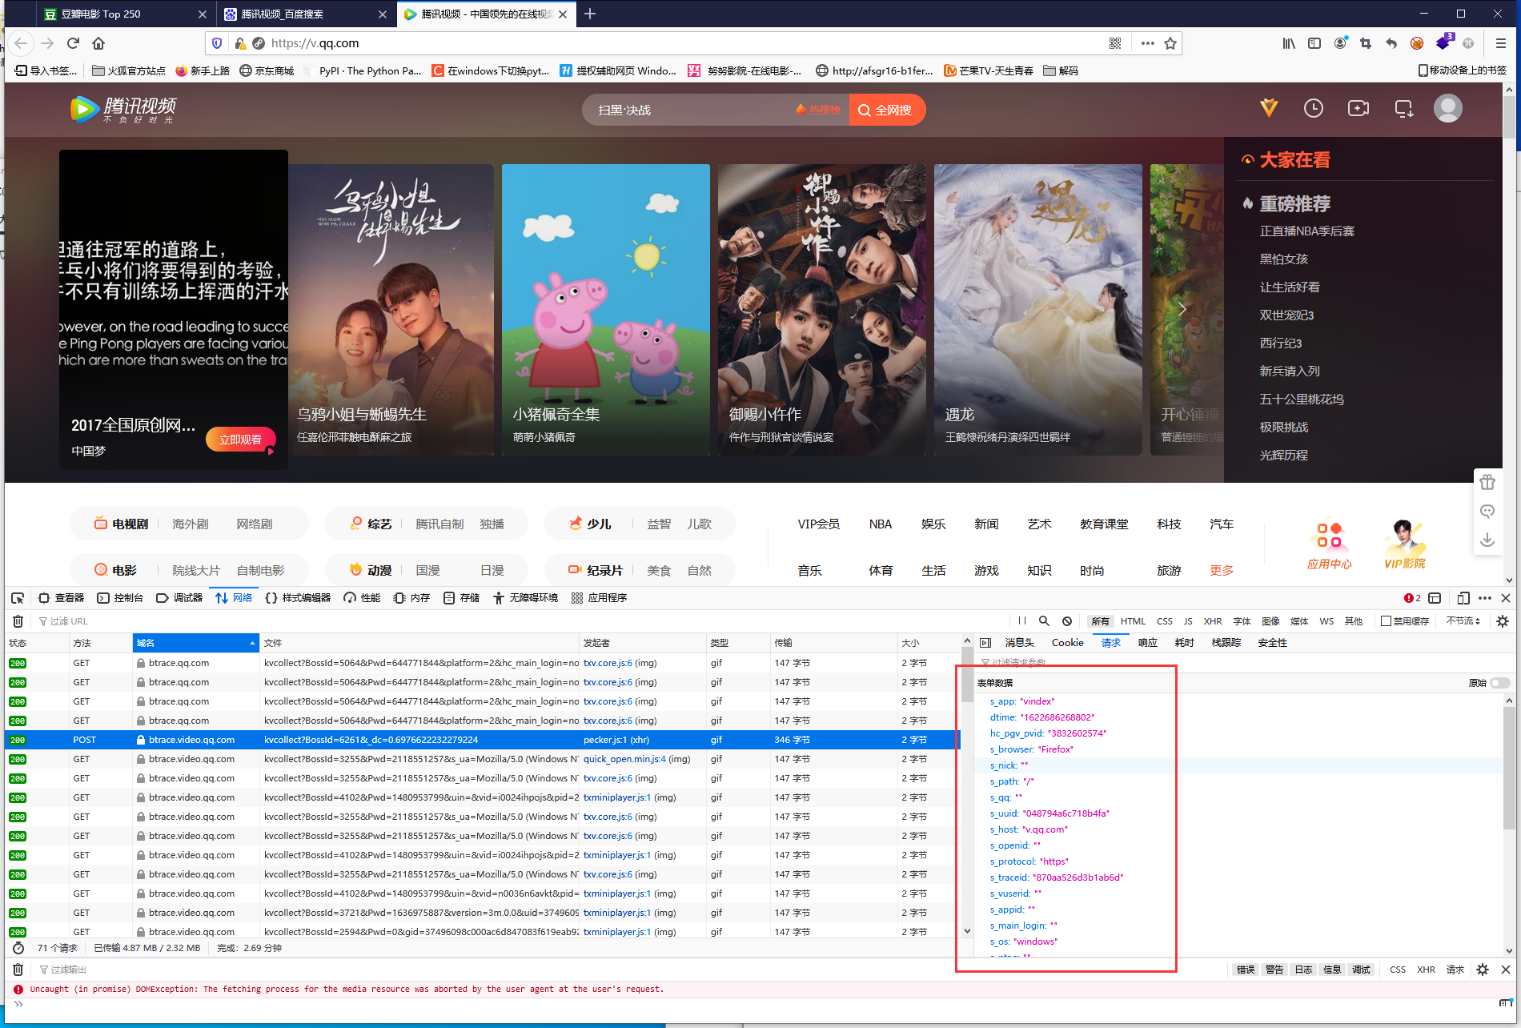Click the element picker icon in DevTools
The image size is (1521, 1028).
point(18,598)
